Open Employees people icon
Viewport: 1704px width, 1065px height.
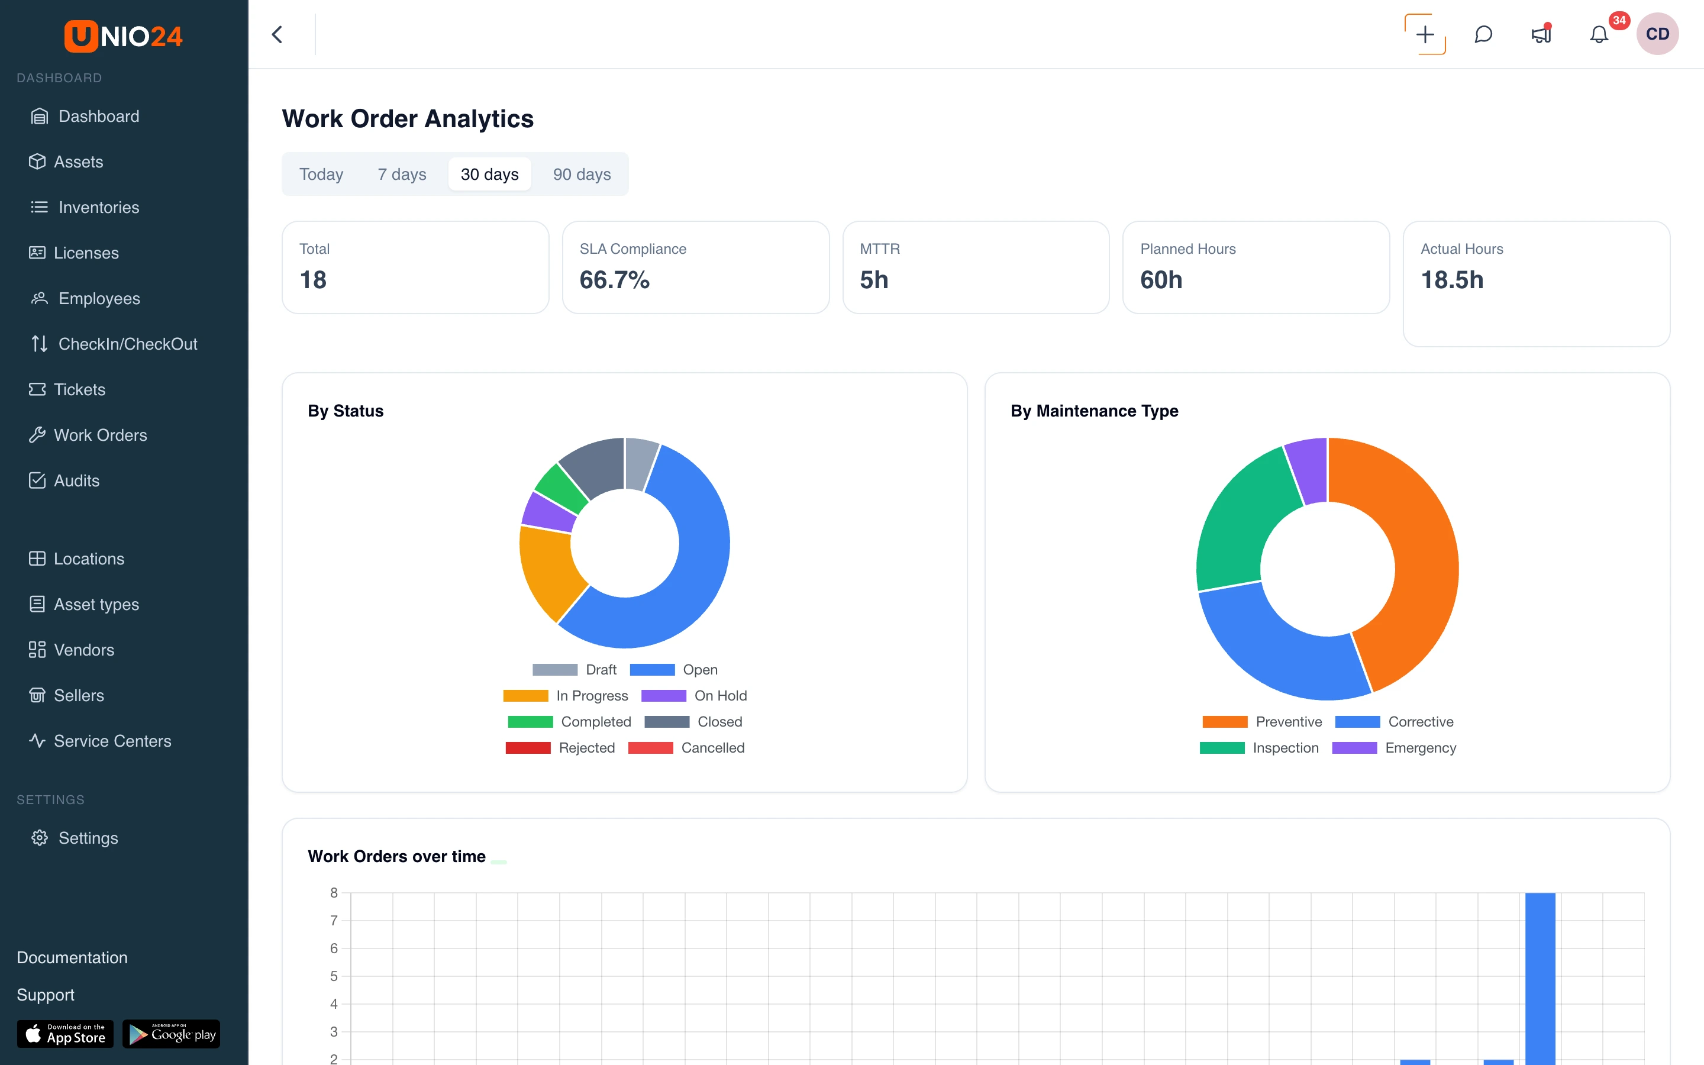point(40,298)
